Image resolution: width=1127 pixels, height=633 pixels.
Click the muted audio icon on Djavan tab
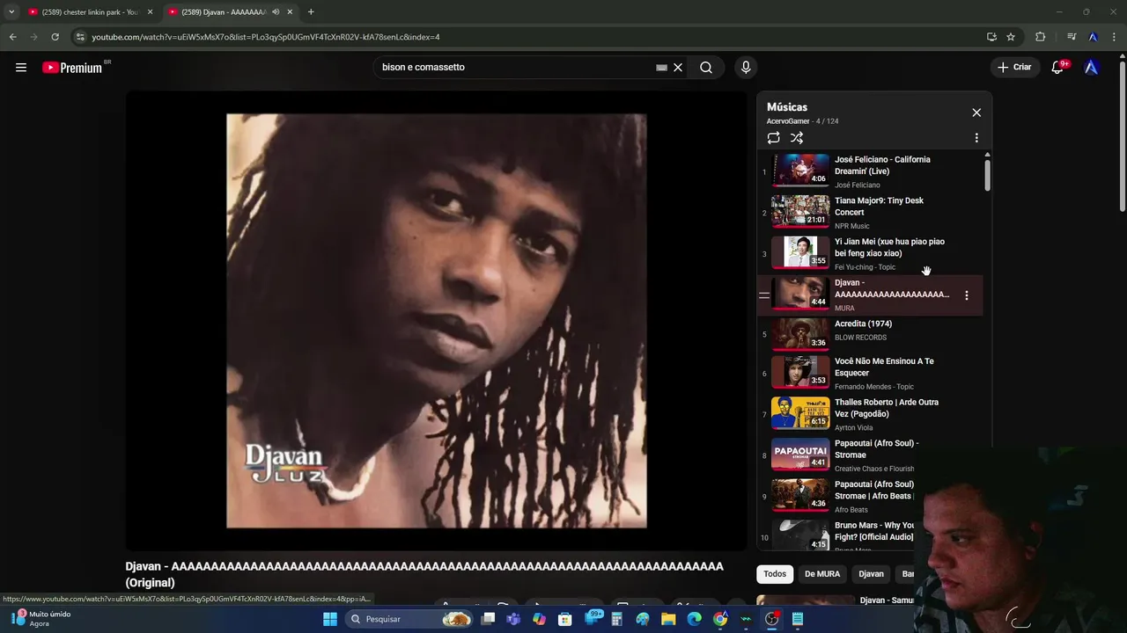click(276, 12)
